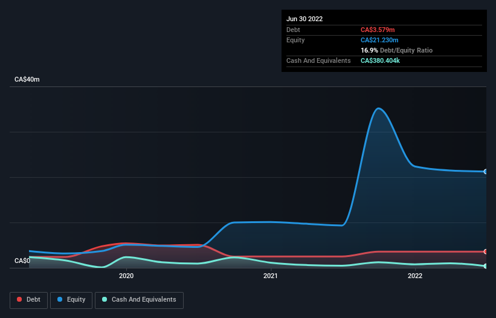The width and height of the screenshot is (496, 318).
Task: Click the 2021 axis label
Action: click(271, 276)
